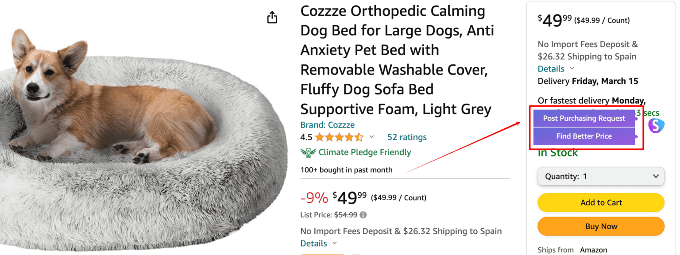Click the diamond arrow beside Post Purchasing Request
This screenshot has height=255, width=680.
coord(636,118)
